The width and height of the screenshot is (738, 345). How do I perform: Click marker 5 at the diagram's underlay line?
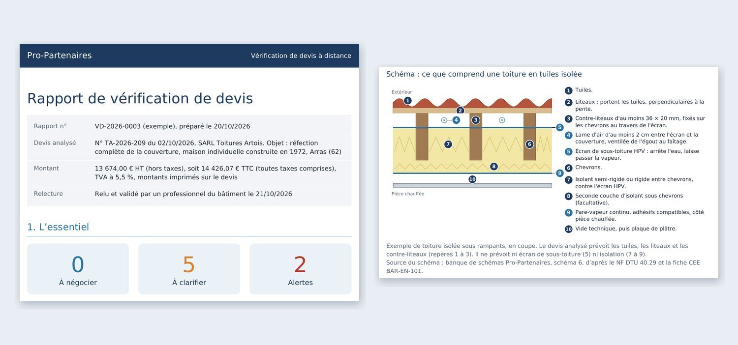point(559,127)
